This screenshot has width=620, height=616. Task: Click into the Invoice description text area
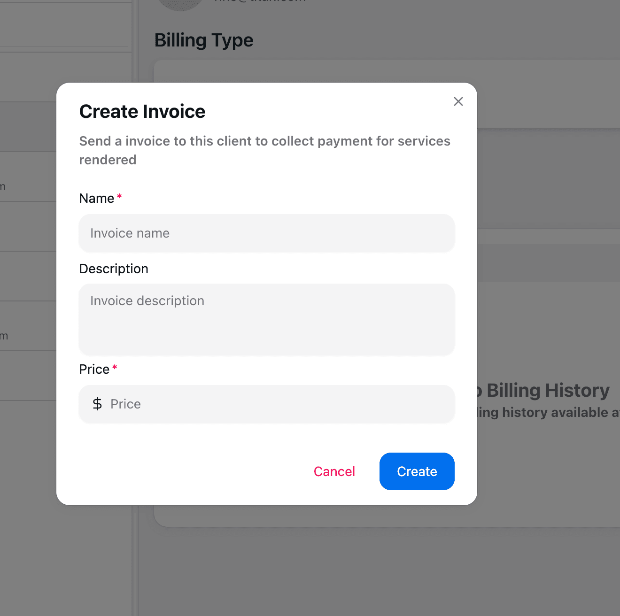pos(266,319)
